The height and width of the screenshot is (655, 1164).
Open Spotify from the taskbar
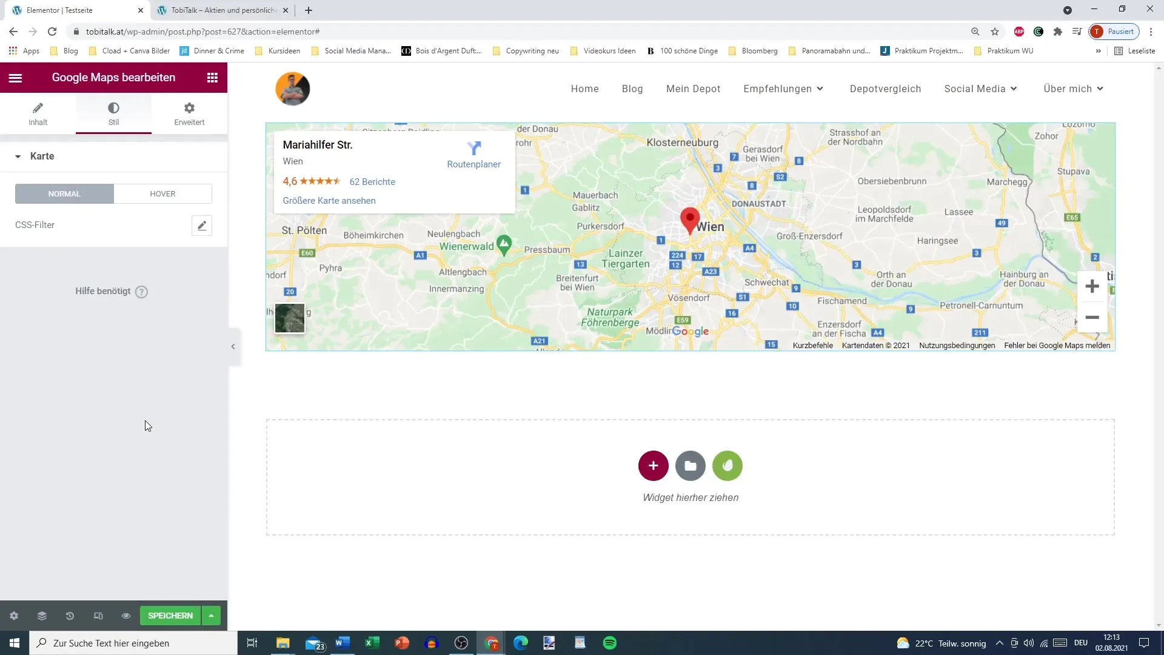(x=610, y=643)
